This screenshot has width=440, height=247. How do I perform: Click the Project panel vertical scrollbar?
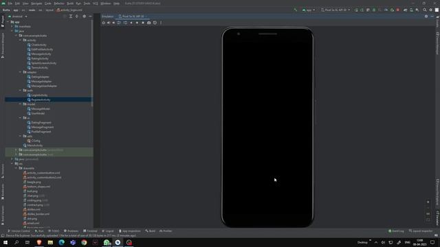click(x=92, y=63)
